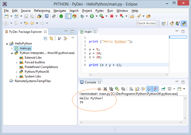Screen dimensions: 191x135
Task: Click the Clear Console icon
Action: point(131,89)
